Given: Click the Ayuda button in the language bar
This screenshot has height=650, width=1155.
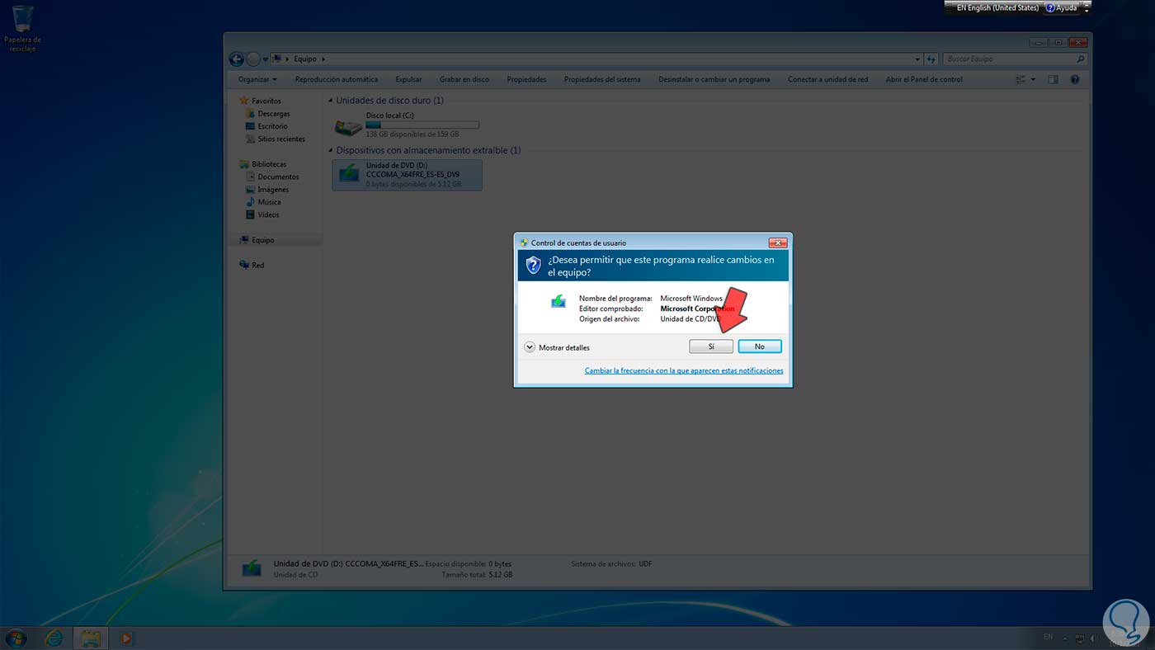Looking at the screenshot, I should [x=1062, y=7].
